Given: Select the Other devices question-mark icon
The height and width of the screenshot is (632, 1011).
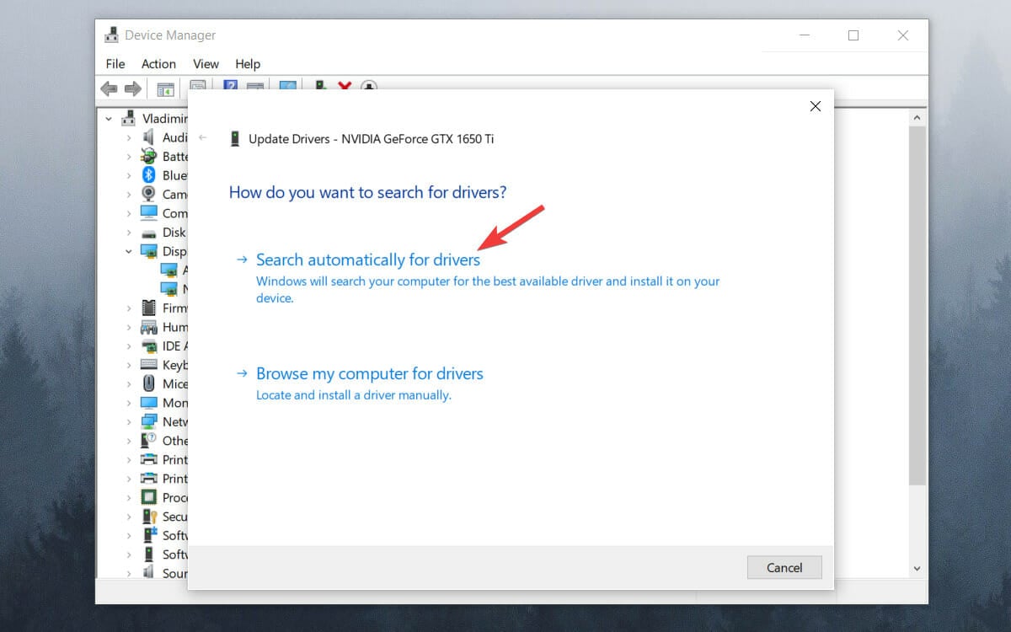Looking at the screenshot, I should click(149, 441).
